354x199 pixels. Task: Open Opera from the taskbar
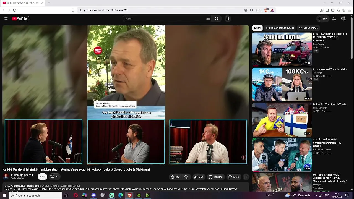pos(76,195)
